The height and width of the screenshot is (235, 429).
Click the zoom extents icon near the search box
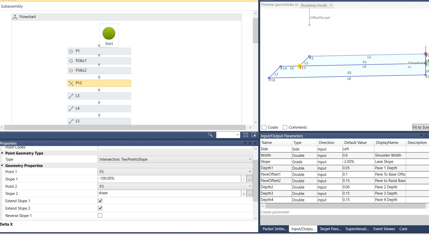(245, 135)
